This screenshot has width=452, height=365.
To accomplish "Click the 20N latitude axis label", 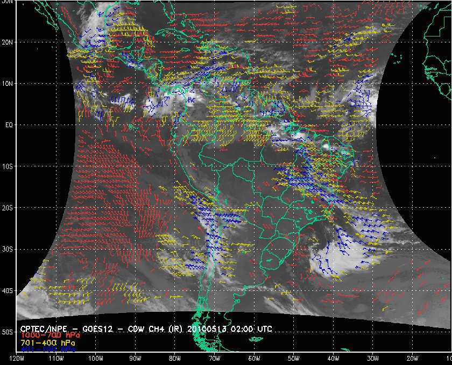I will [x=7, y=42].
